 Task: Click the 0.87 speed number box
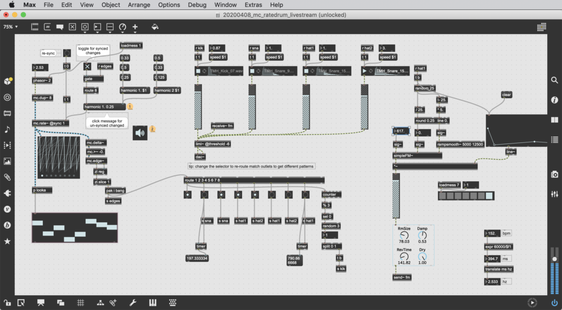coord(217,48)
